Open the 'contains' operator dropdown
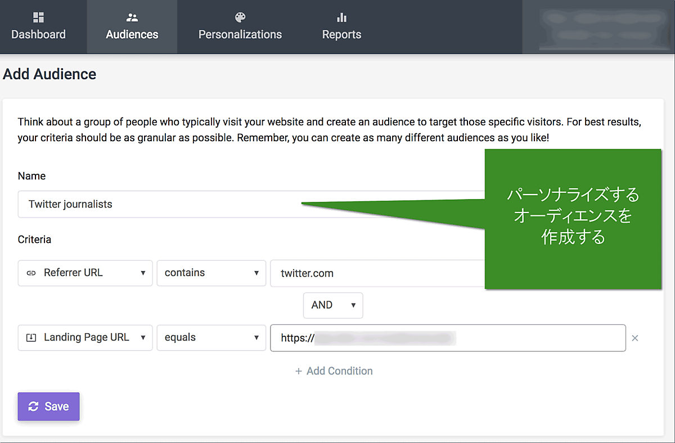675x443 pixels. (211, 273)
